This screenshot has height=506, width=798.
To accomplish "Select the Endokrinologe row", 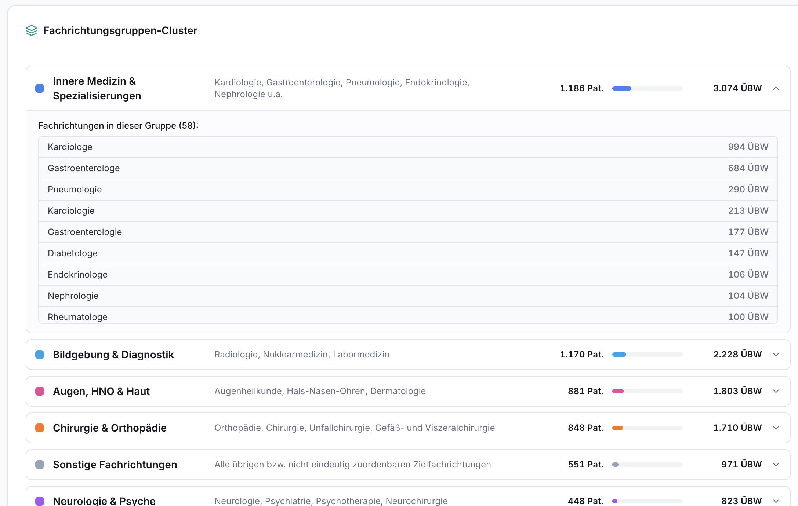I will coord(408,275).
